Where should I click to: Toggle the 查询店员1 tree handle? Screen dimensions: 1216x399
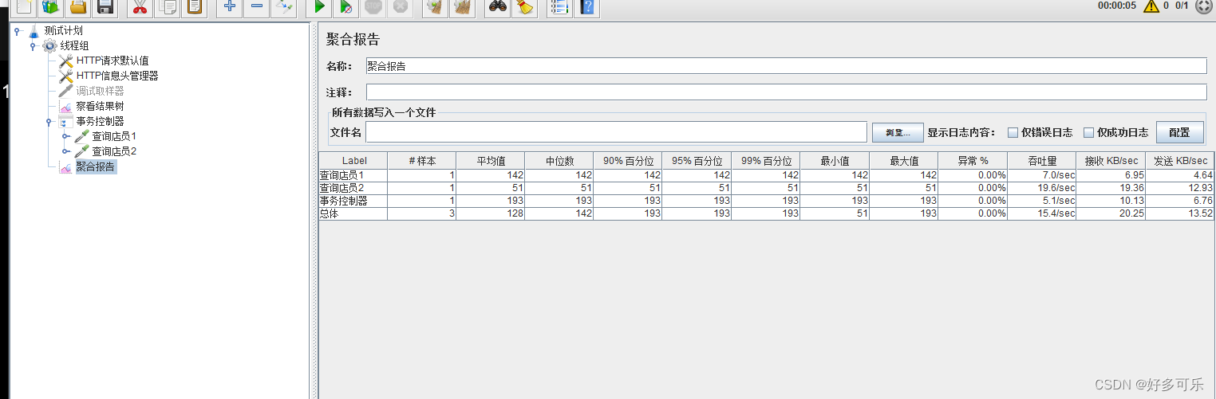point(65,137)
